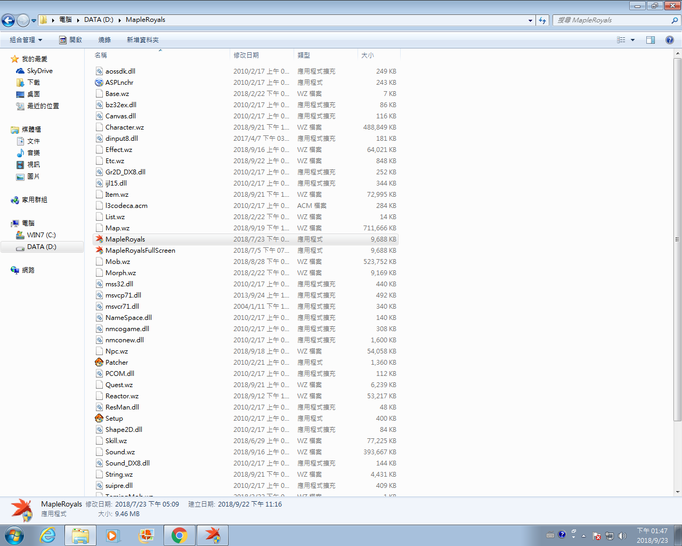Select the DATA (D:) drive in sidebar
Image resolution: width=682 pixels, height=546 pixels.
click(x=42, y=246)
